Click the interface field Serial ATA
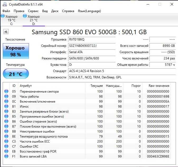This screenshot has width=178, height=167. coord(92,52)
